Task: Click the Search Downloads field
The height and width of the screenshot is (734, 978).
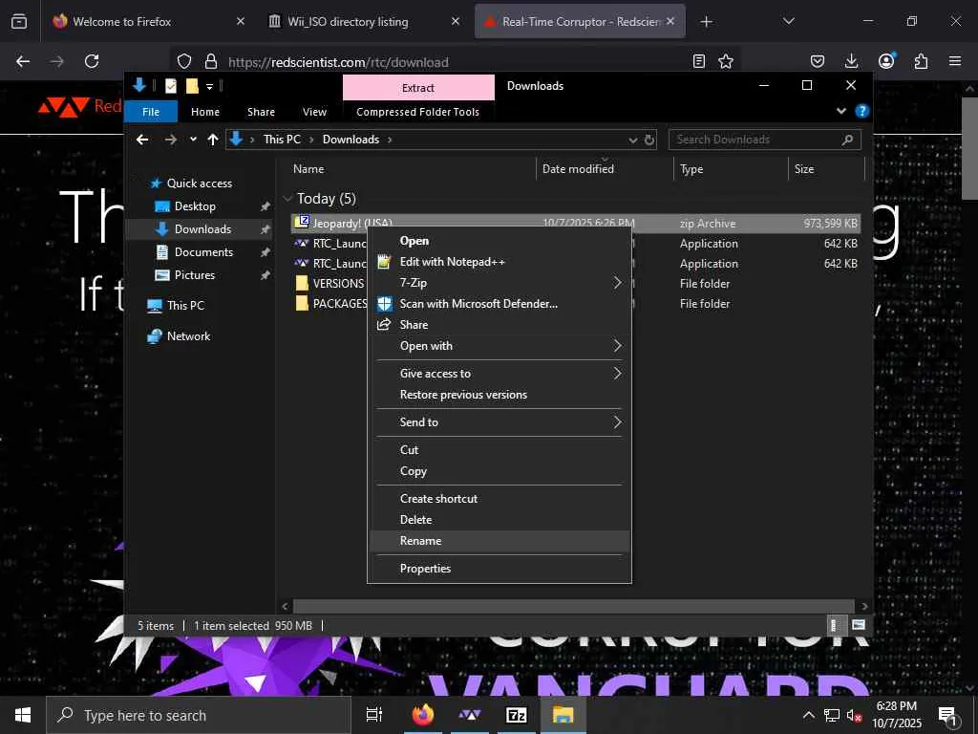Action: click(765, 140)
